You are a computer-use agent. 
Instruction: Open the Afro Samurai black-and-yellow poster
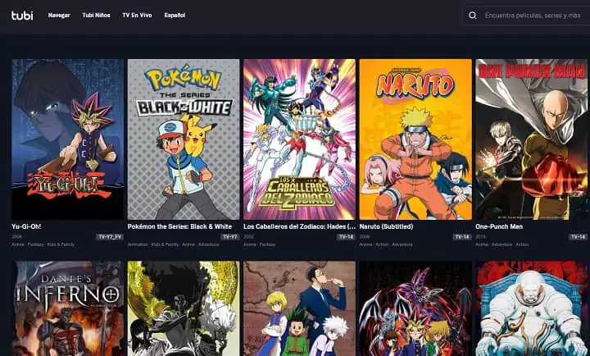coord(184,308)
